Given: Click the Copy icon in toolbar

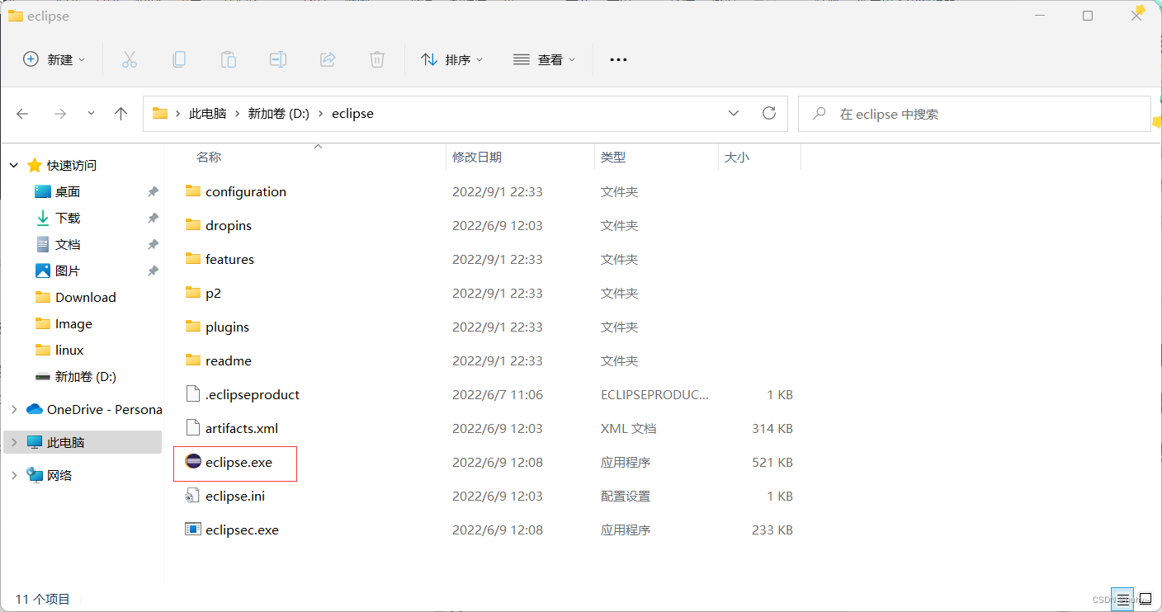Looking at the screenshot, I should point(178,59).
